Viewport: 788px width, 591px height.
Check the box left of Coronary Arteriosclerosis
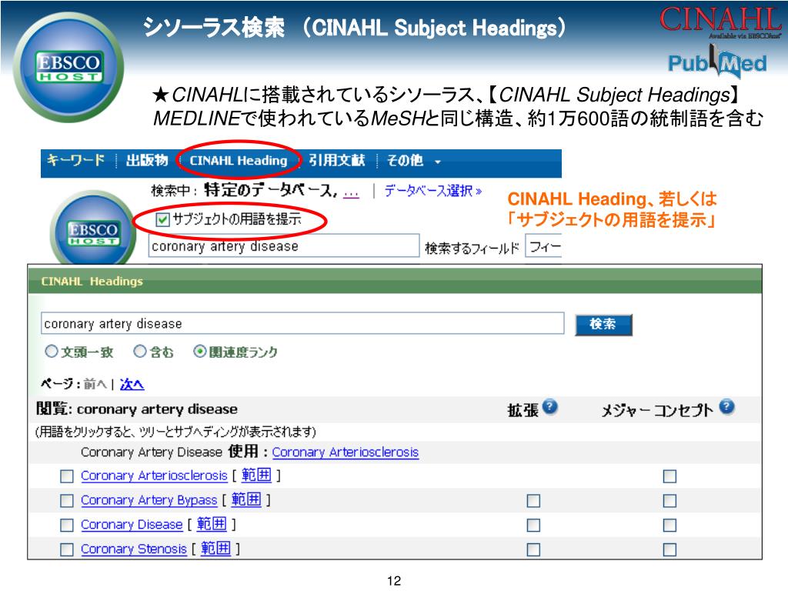tap(67, 476)
